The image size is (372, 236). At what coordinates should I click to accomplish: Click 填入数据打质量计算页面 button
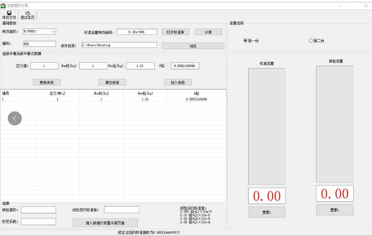(105, 223)
